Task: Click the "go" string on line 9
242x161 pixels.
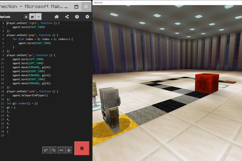Action: 29,55
